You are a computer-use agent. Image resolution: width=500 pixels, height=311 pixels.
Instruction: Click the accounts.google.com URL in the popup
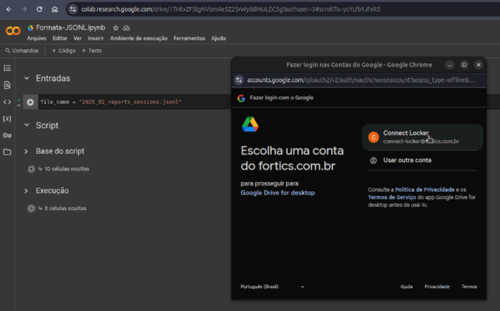coord(361,80)
